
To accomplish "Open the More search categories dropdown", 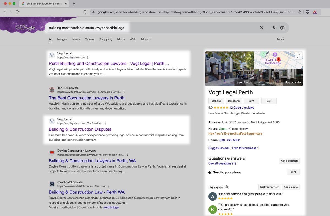I will [146, 39].
